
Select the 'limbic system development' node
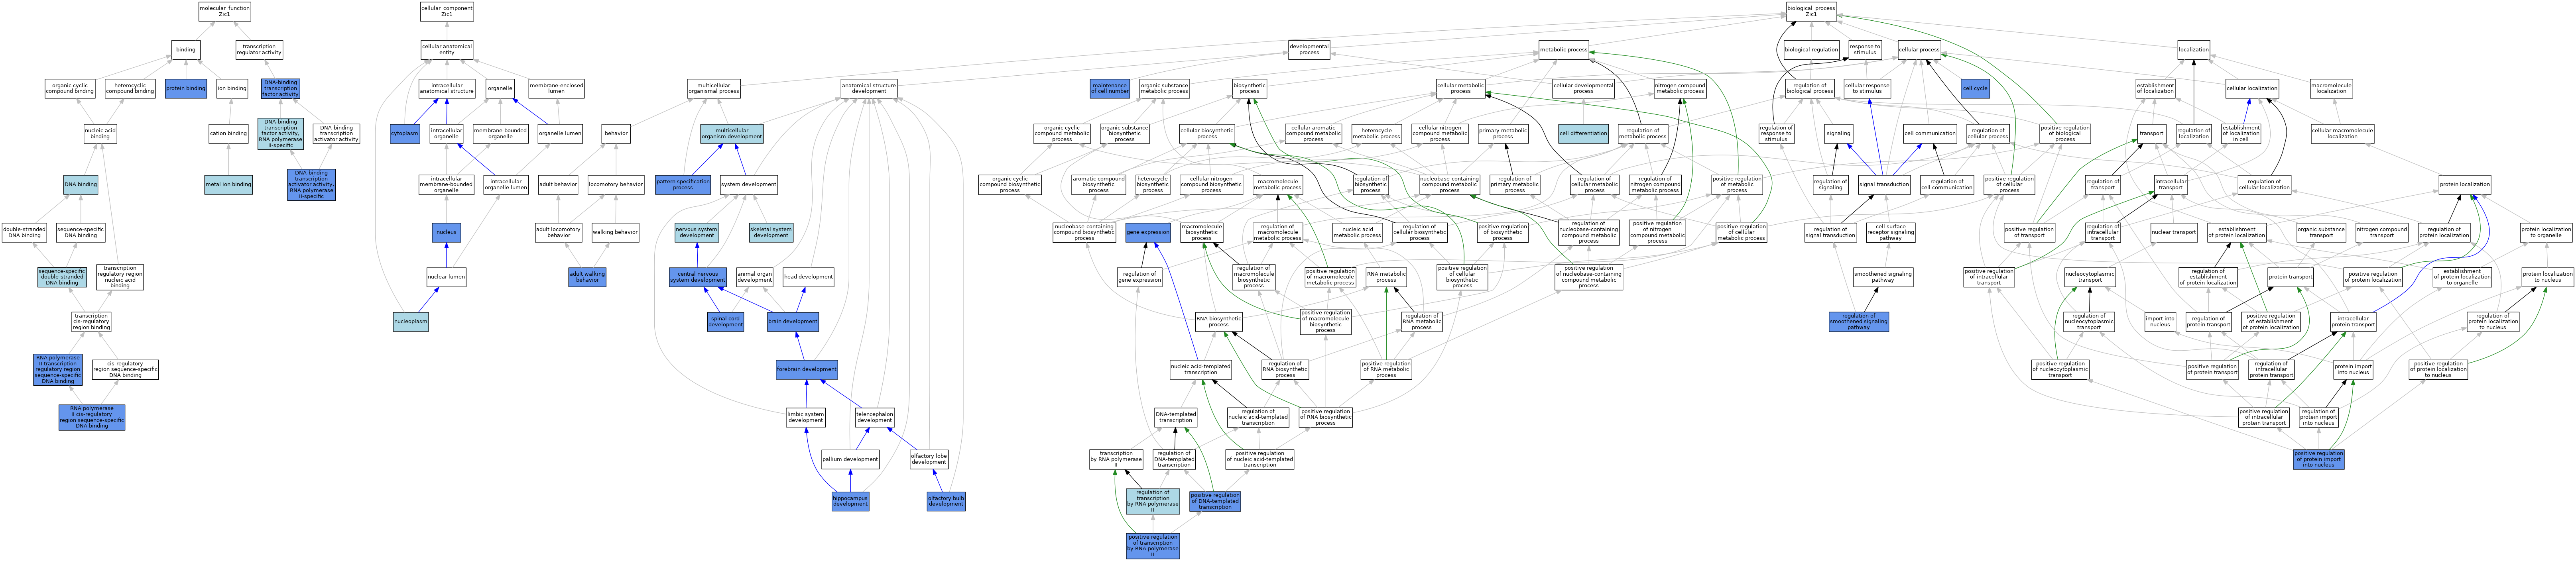coord(806,417)
